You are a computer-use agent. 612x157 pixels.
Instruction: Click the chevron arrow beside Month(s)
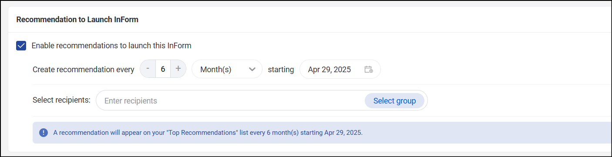[252, 69]
